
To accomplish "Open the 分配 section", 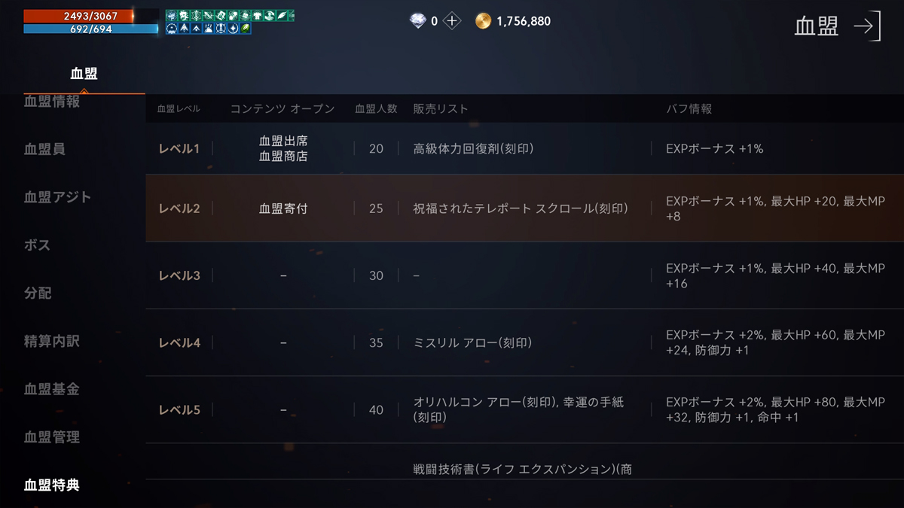I will (38, 294).
